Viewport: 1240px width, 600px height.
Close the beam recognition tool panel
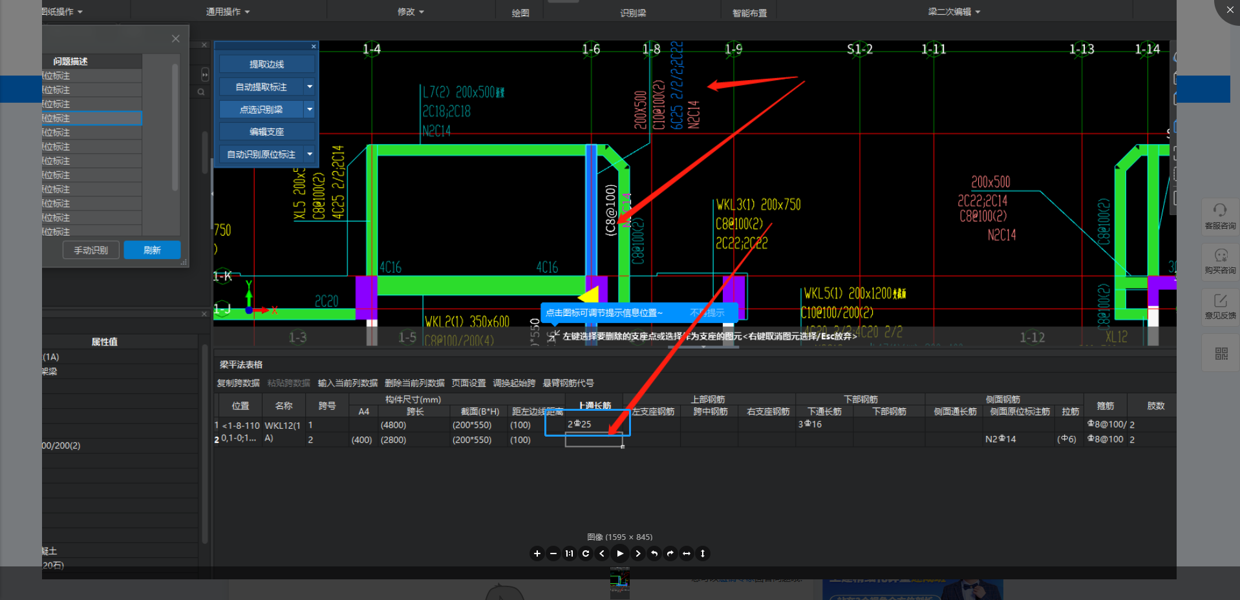click(314, 47)
